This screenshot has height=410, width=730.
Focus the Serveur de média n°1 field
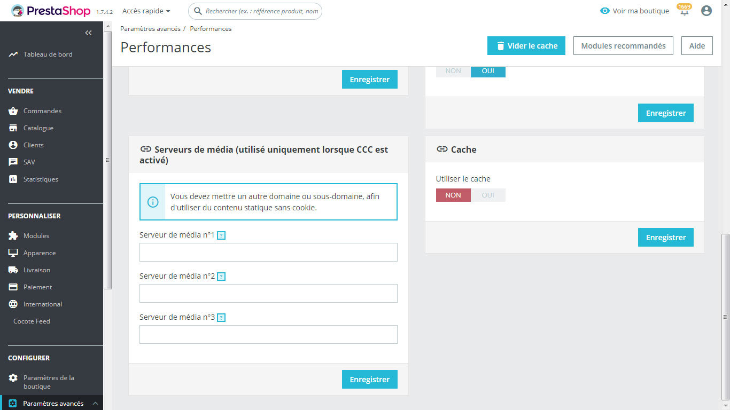tap(268, 252)
